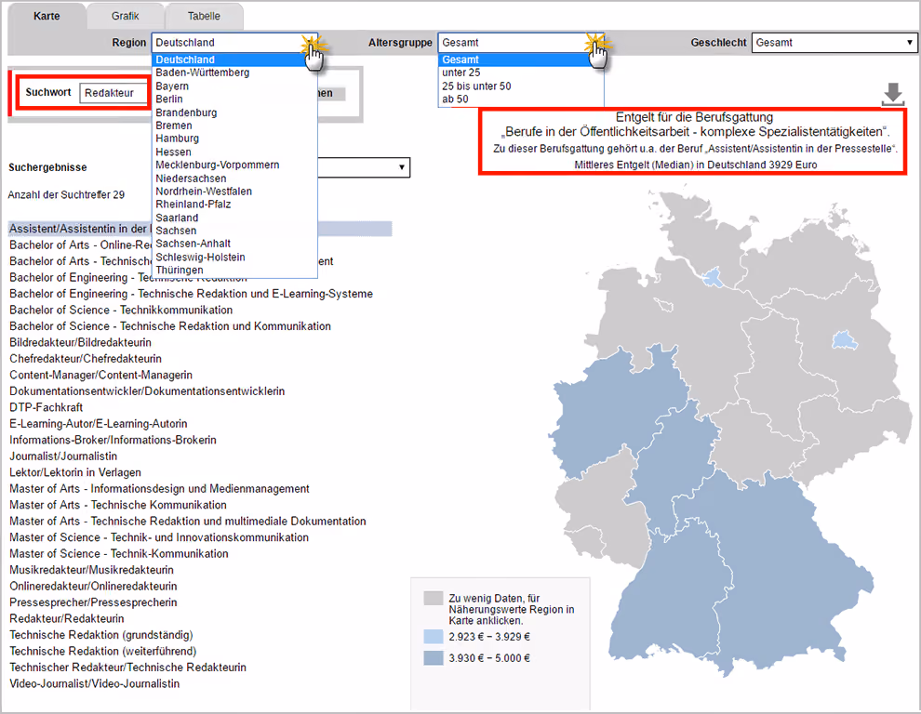Select Dokumentationsentwickler/Dokumentationsentwicklerin result
The image size is (921, 714).
[x=147, y=391]
